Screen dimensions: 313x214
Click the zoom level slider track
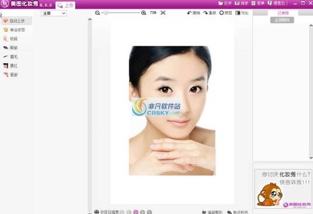pyautogui.click(x=120, y=13)
